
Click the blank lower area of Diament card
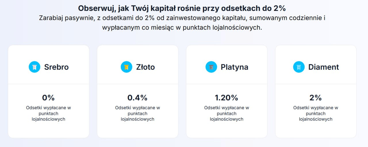pos(316,130)
